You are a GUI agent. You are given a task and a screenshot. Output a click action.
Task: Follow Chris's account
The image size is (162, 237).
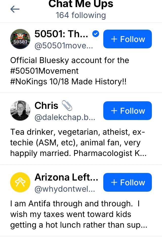tap(128, 111)
